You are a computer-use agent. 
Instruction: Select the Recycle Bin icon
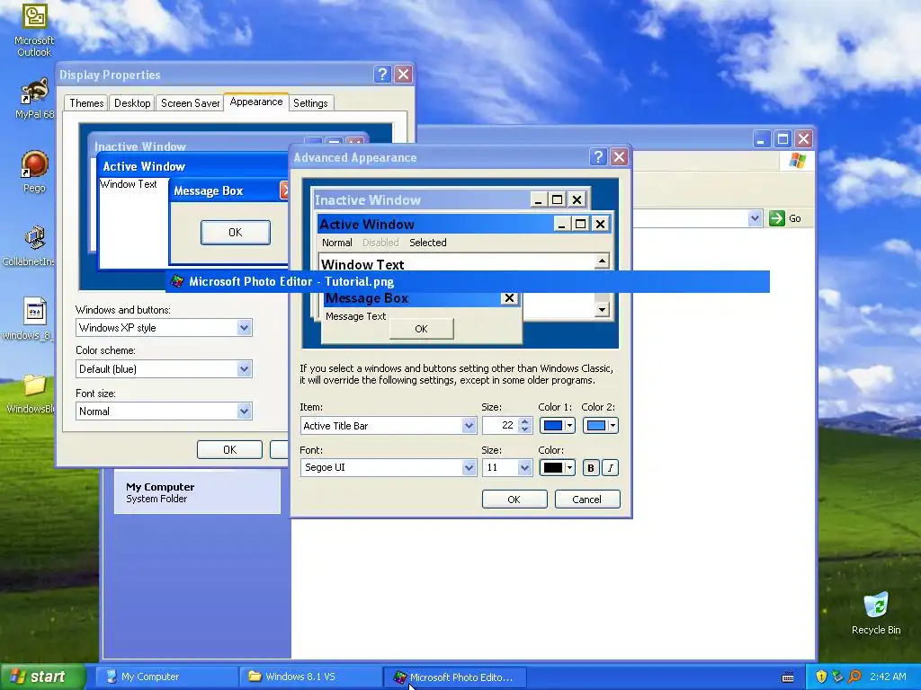tap(876, 614)
